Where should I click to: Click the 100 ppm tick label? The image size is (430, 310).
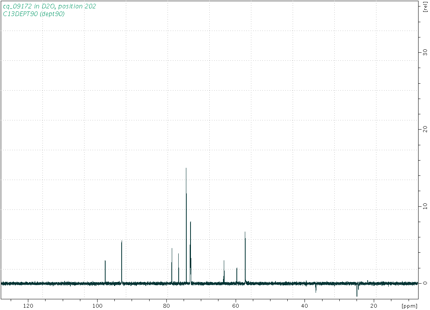click(97, 306)
